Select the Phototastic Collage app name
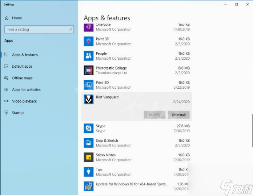This screenshot has height=196, width=253. pos(111,68)
